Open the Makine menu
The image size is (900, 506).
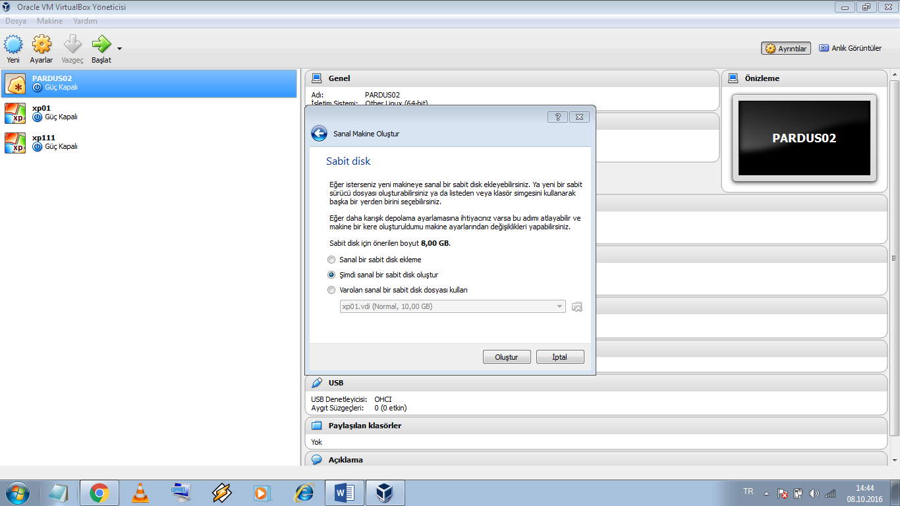(50, 21)
